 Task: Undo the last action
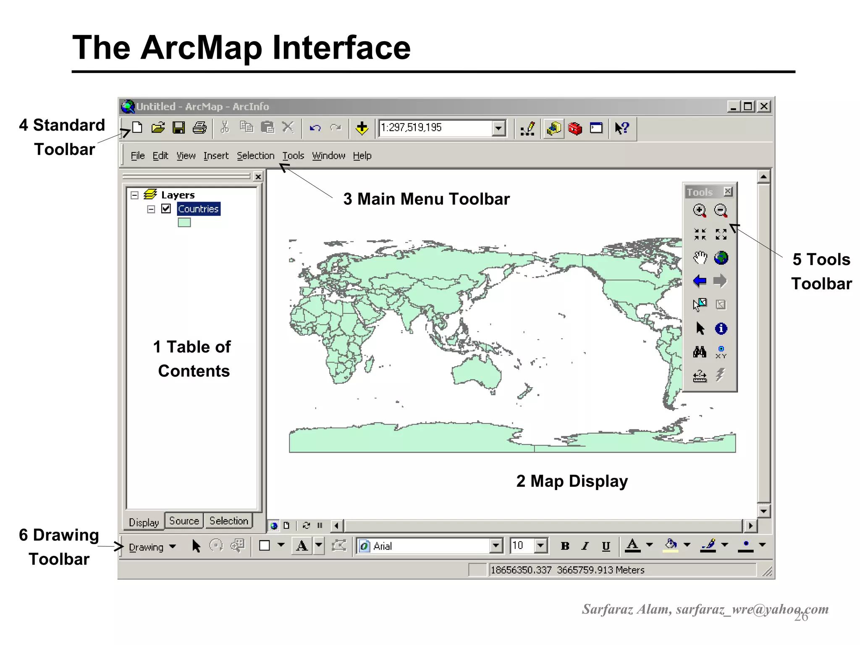[315, 128]
